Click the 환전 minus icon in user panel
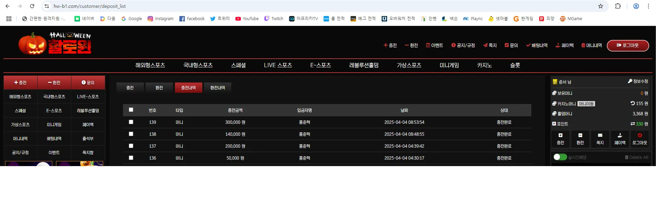The image size is (656, 221). [x=580, y=135]
